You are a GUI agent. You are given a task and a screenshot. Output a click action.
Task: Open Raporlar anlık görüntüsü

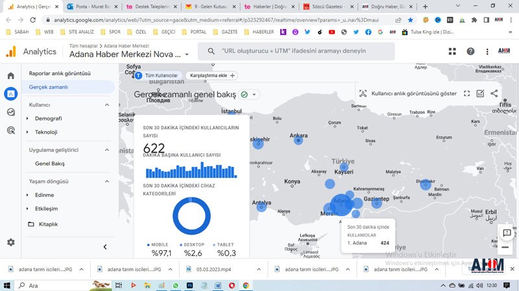coord(60,73)
